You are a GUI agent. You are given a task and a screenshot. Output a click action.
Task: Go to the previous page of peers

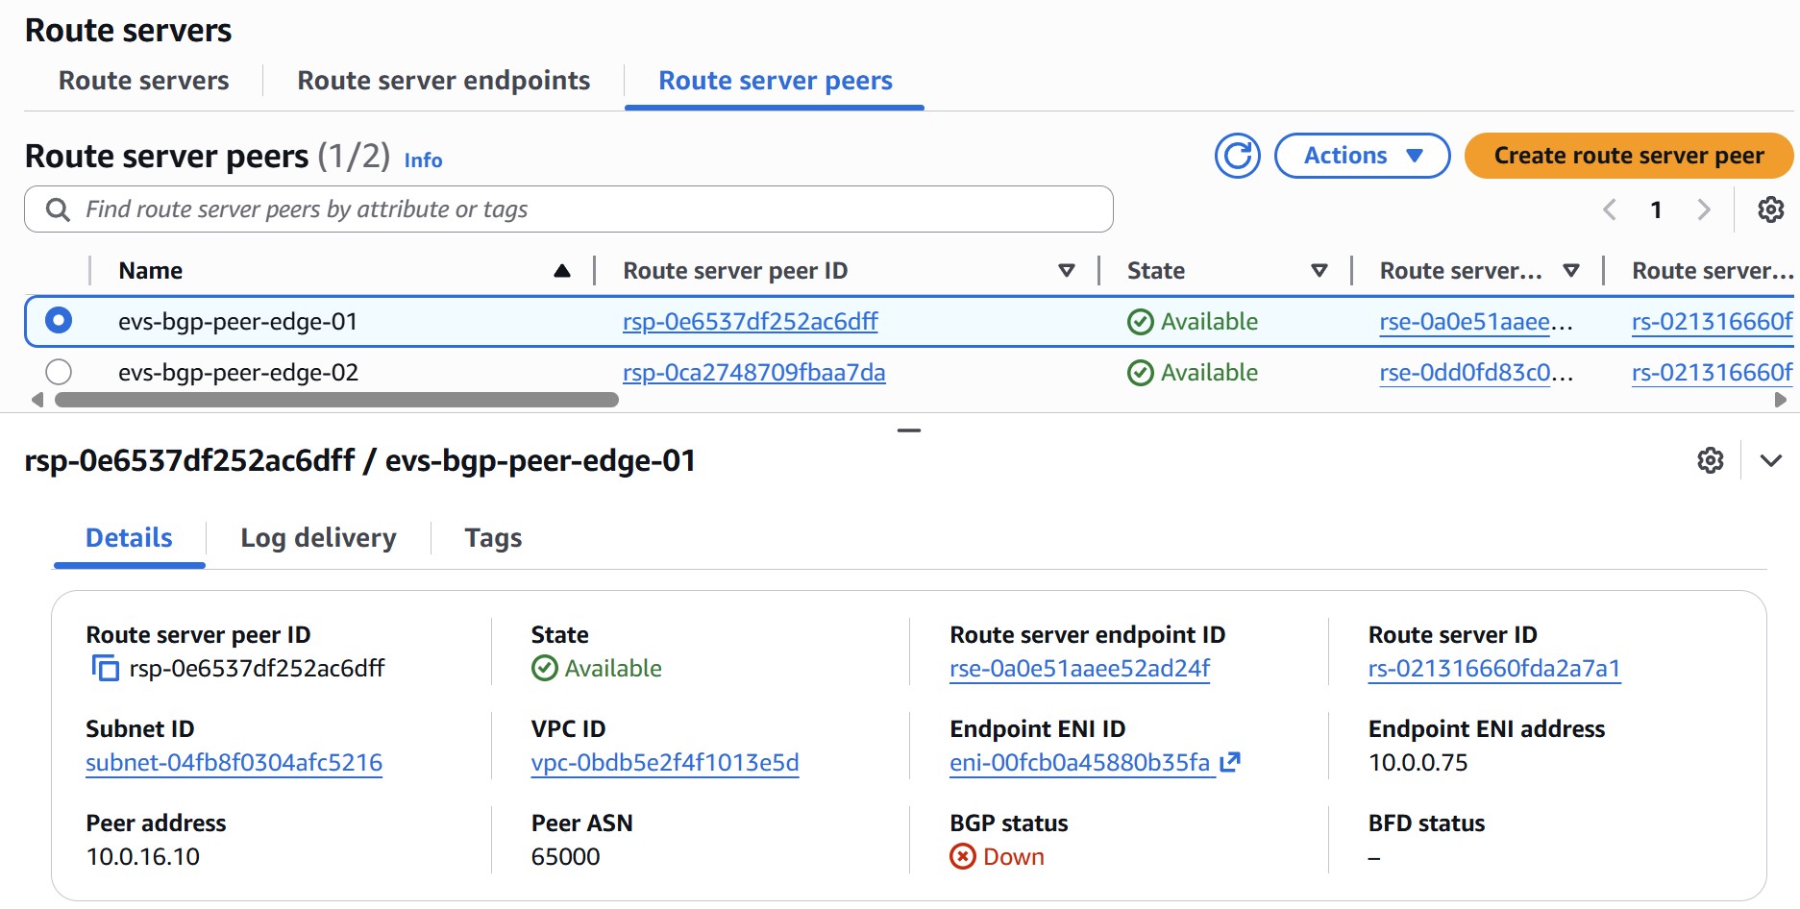pyautogui.click(x=1610, y=209)
